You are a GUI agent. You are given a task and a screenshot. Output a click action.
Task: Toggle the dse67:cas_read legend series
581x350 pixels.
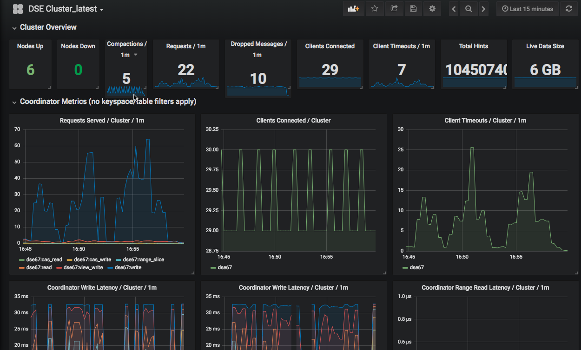pos(40,259)
